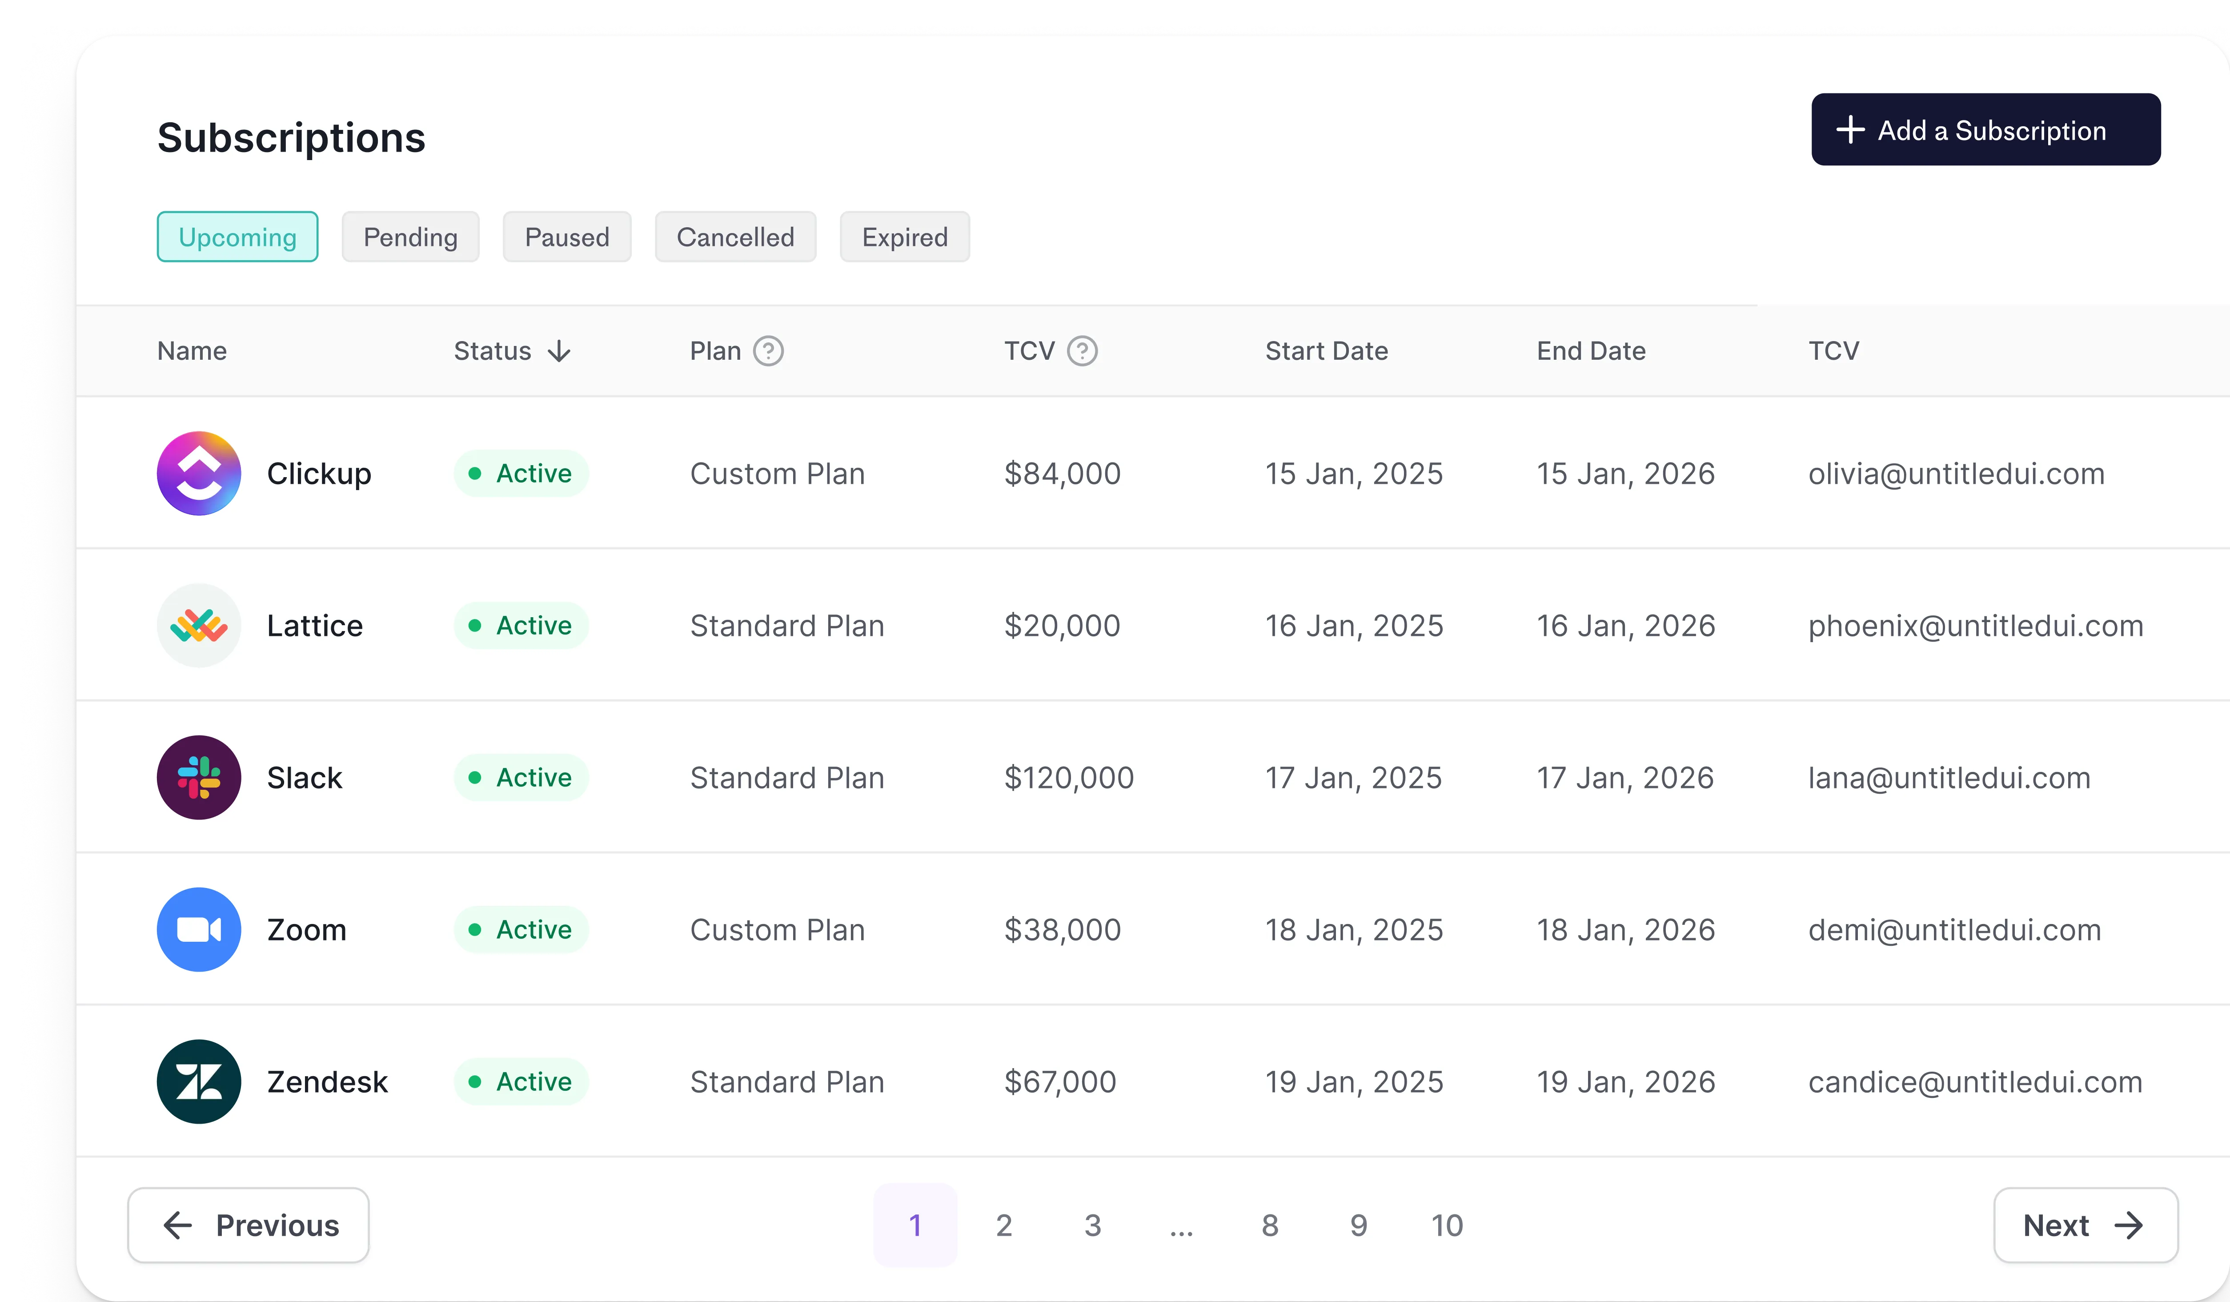Switch to the Expired filter tab
The image size is (2230, 1302).
click(x=904, y=236)
